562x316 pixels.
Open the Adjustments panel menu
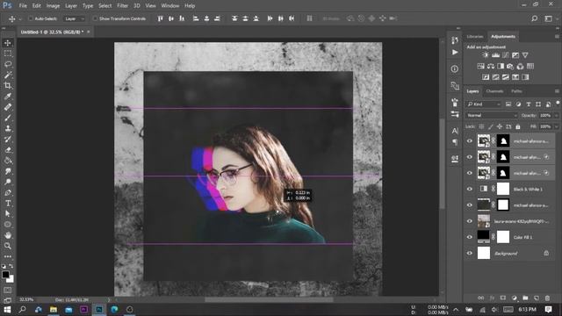(x=557, y=37)
